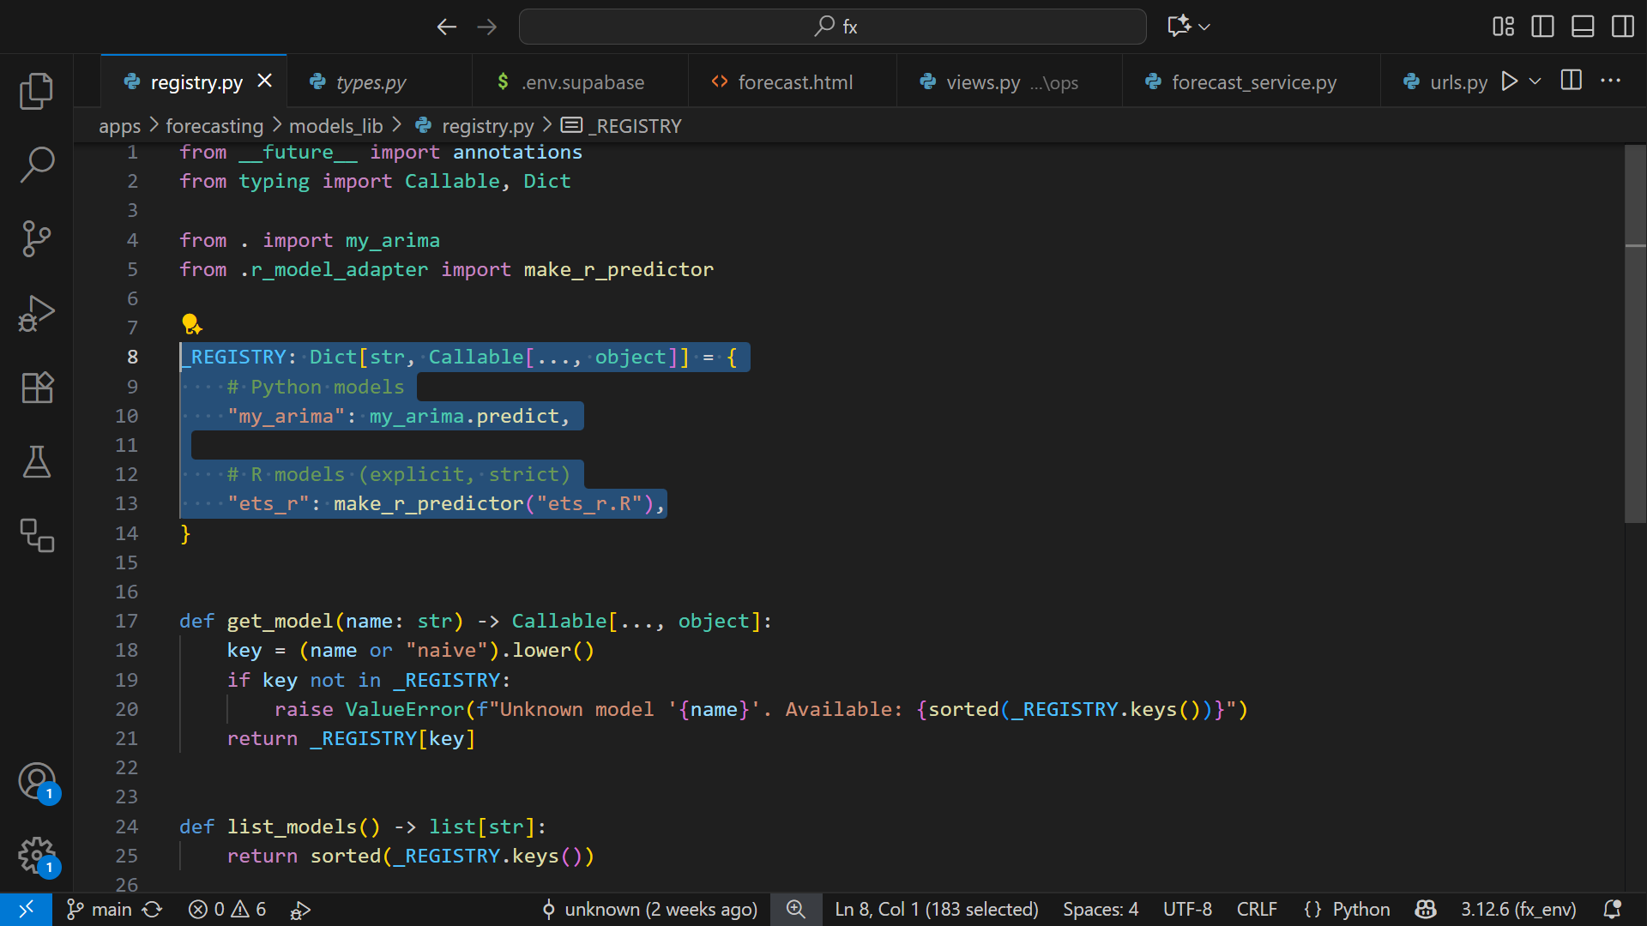Open the models_lib breadcrumb dropdown
This screenshot has width=1647, height=926.
(335, 125)
